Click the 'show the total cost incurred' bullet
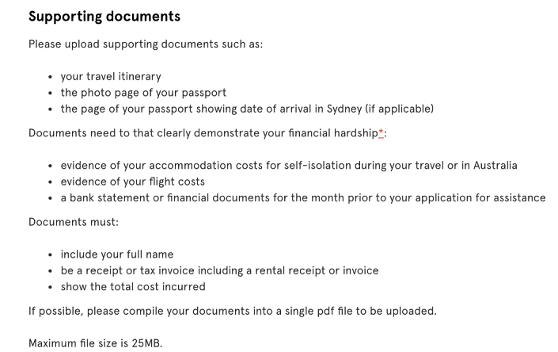The height and width of the screenshot is (352, 558). pos(133,286)
